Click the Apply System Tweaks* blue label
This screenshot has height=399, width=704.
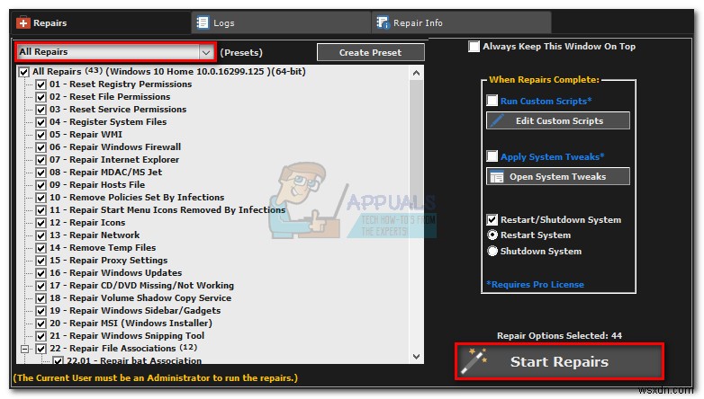[x=552, y=156]
